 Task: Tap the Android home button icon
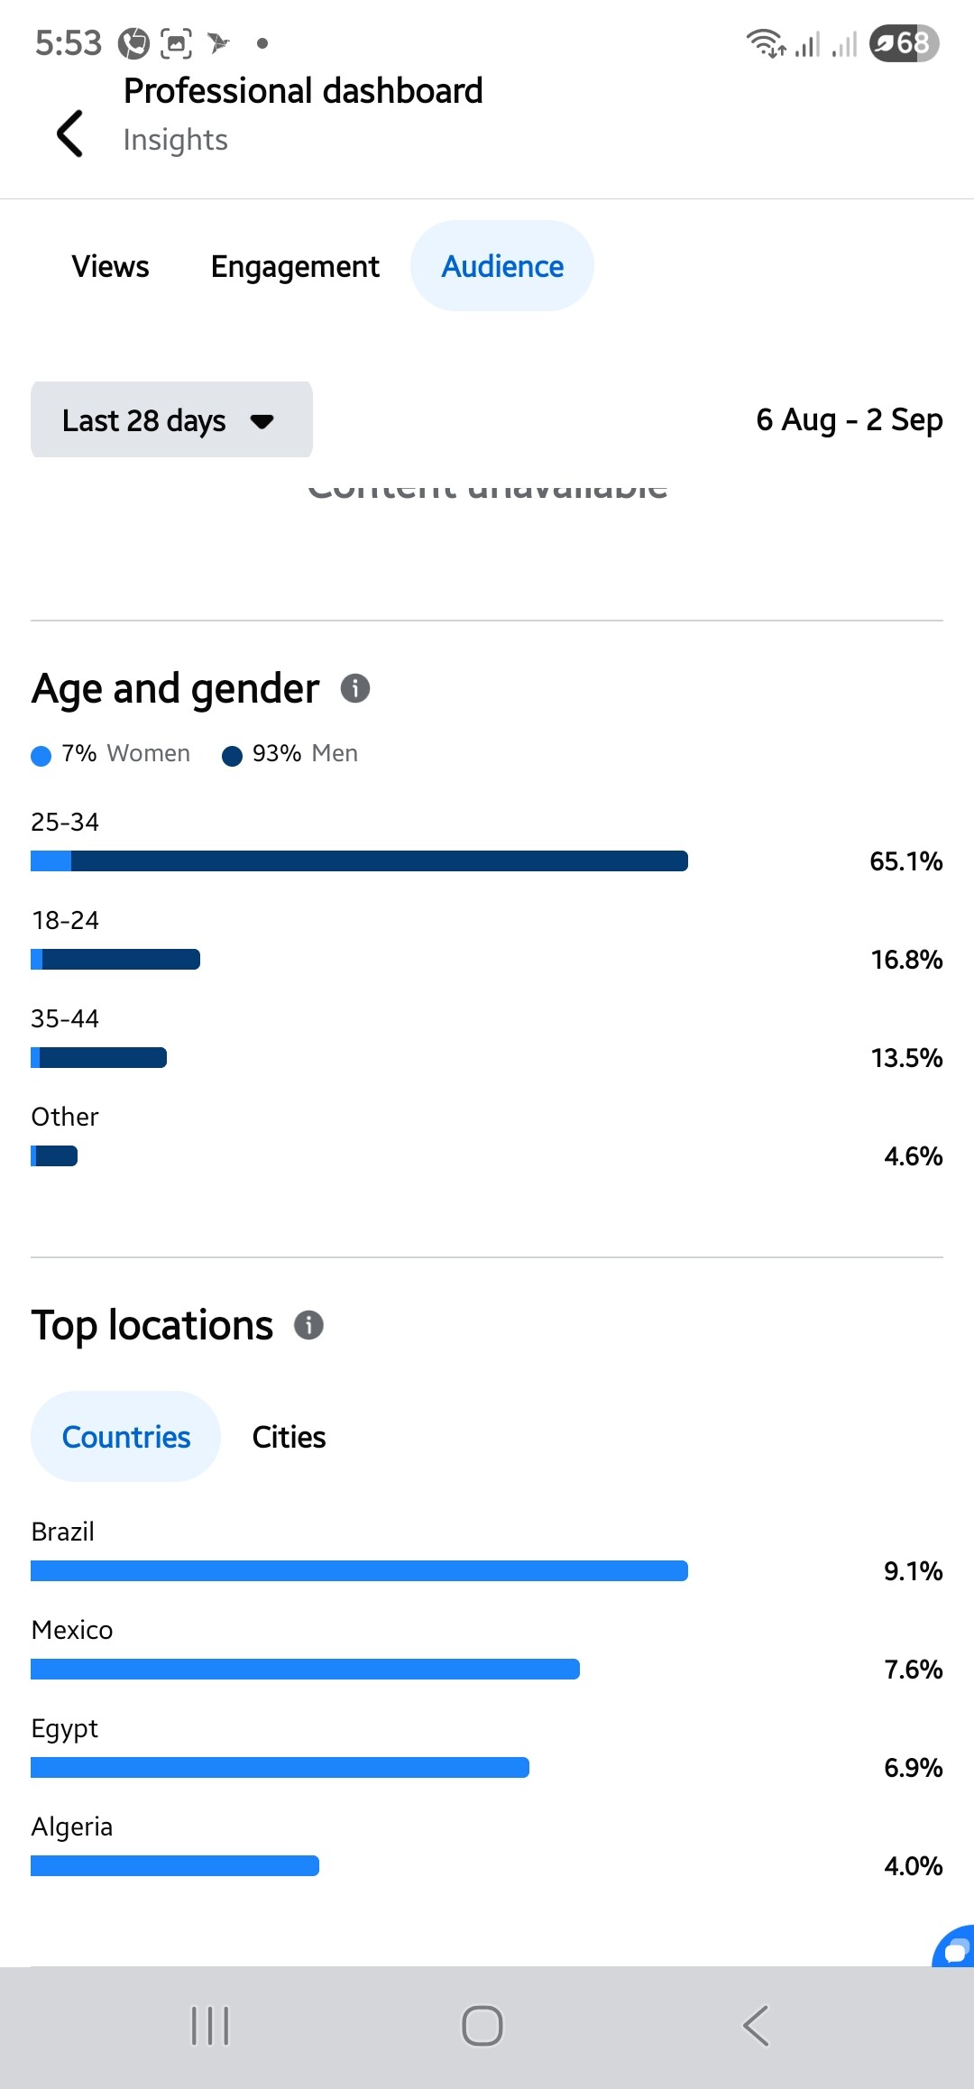(482, 2026)
